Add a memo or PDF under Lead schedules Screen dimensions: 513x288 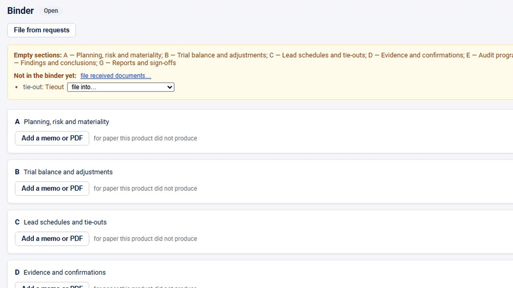52,239
